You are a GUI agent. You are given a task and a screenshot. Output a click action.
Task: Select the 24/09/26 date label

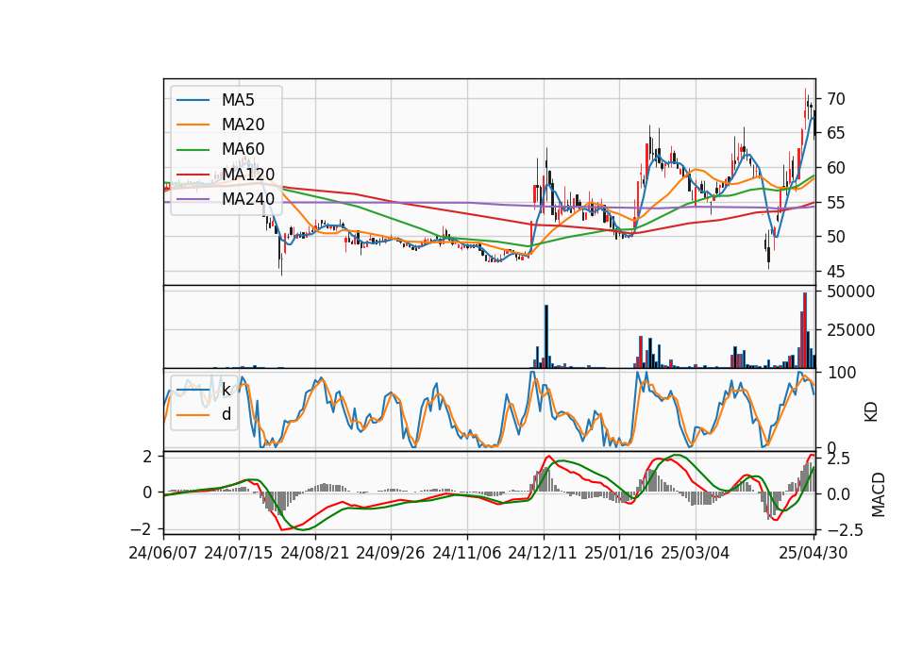391,554
